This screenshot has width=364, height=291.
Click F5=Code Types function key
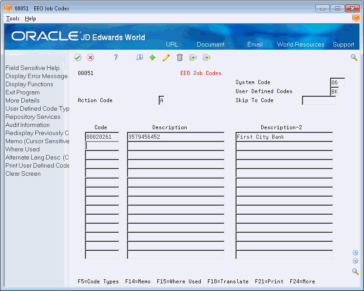point(98,282)
